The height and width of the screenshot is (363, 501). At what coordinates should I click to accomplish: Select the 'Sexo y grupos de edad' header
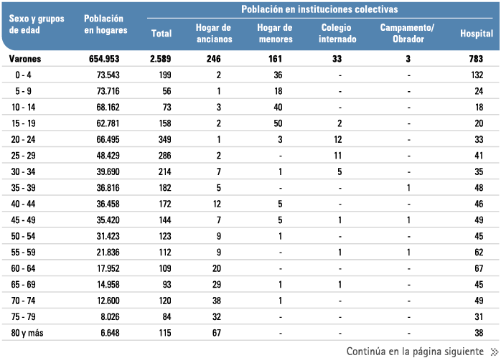(x=37, y=24)
